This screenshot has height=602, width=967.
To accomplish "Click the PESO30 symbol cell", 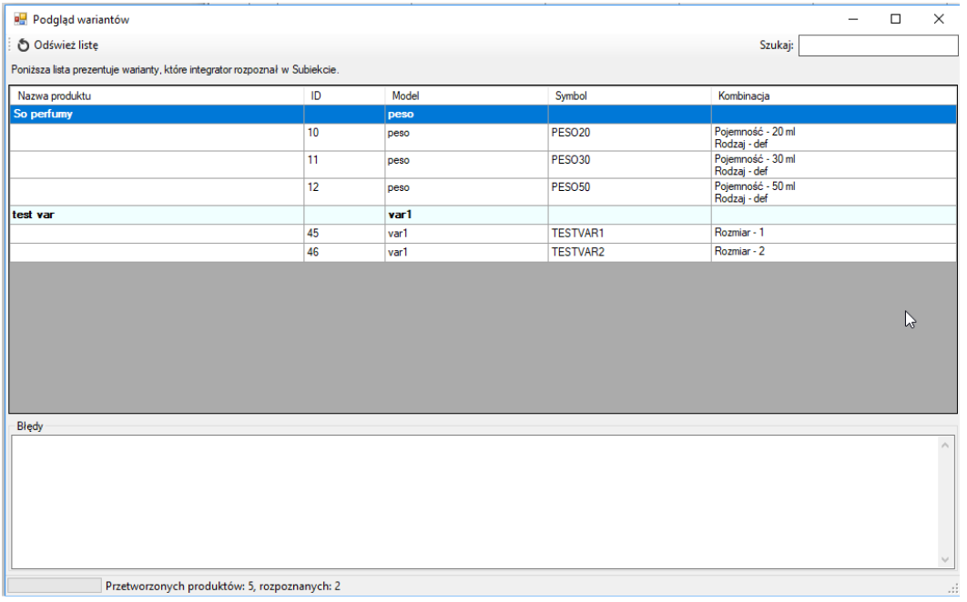I will tap(630, 165).
